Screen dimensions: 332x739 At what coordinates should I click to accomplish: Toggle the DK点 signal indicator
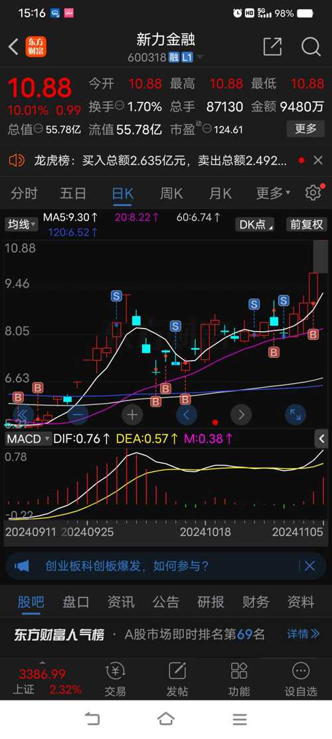click(x=257, y=224)
